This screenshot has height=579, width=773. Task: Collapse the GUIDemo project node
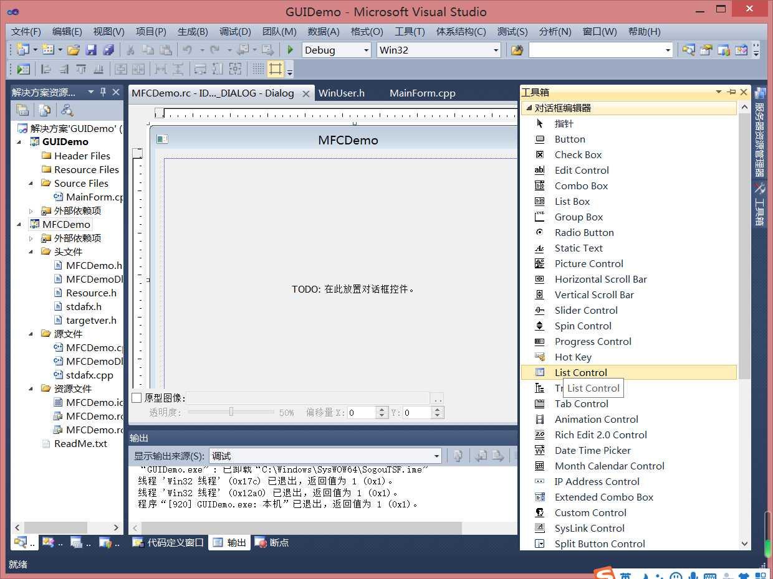click(x=19, y=142)
